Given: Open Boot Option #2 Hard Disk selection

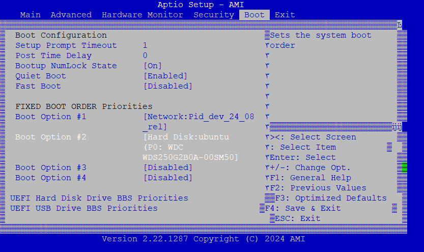Looking at the screenshot, I should [191, 137].
